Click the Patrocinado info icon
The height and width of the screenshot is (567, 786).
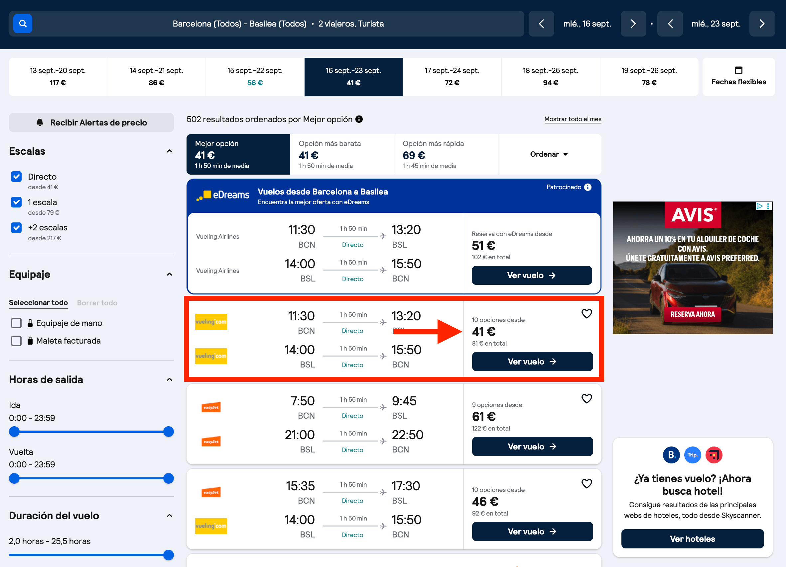click(588, 187)
